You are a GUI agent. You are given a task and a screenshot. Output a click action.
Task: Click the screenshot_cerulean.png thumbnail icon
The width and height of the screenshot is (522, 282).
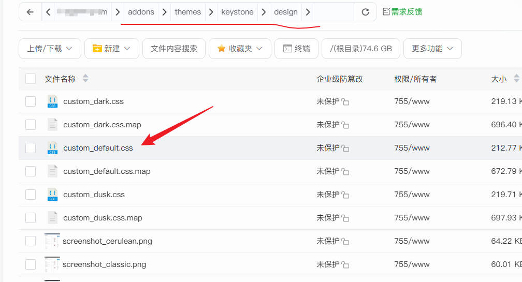click(52, 241)
